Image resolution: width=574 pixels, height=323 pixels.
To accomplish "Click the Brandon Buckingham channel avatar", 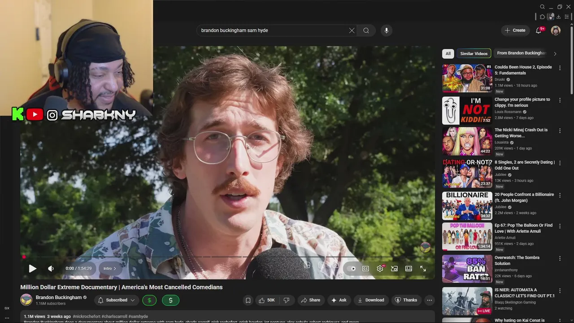I will tap(26, 300).
